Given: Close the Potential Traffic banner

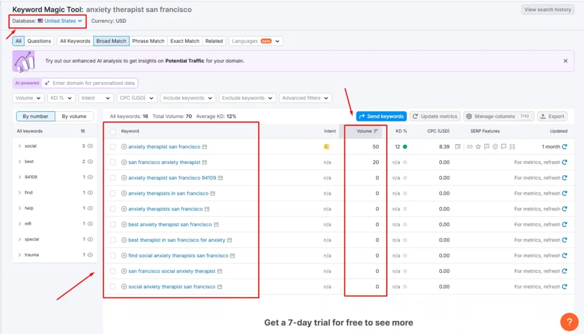Looking at the screenshot, I should 565,60.
